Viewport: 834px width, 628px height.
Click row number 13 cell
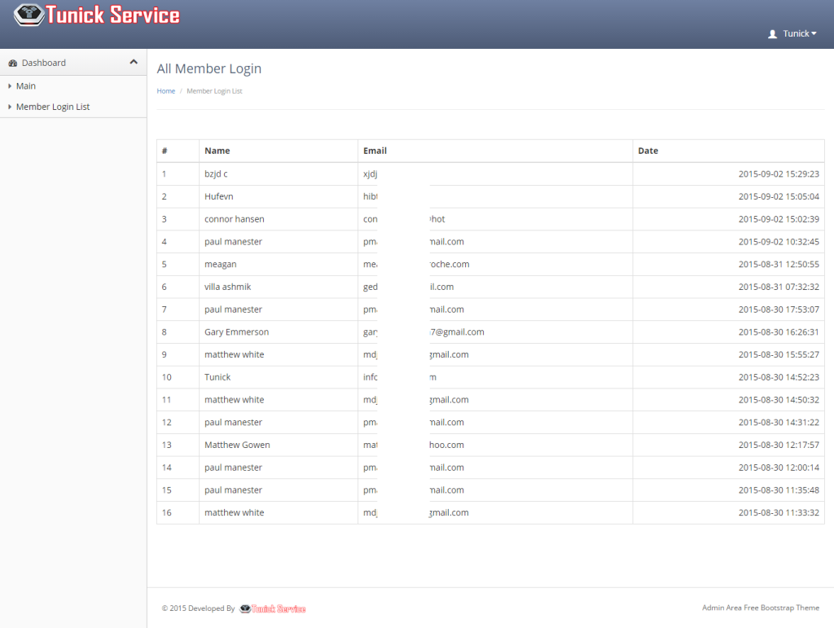click(178, 445)
